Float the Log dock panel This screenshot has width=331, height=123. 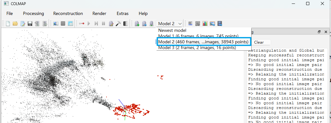pos(319,32)
